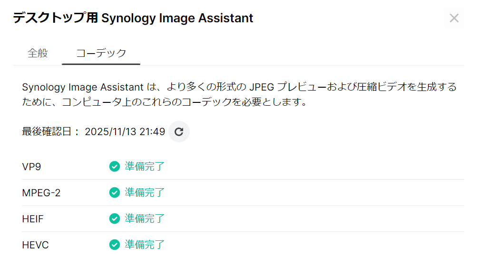
Task: Click the 準備完了 status text for MPEG-2
Action: pyautogui.click(x=145, y=192)
